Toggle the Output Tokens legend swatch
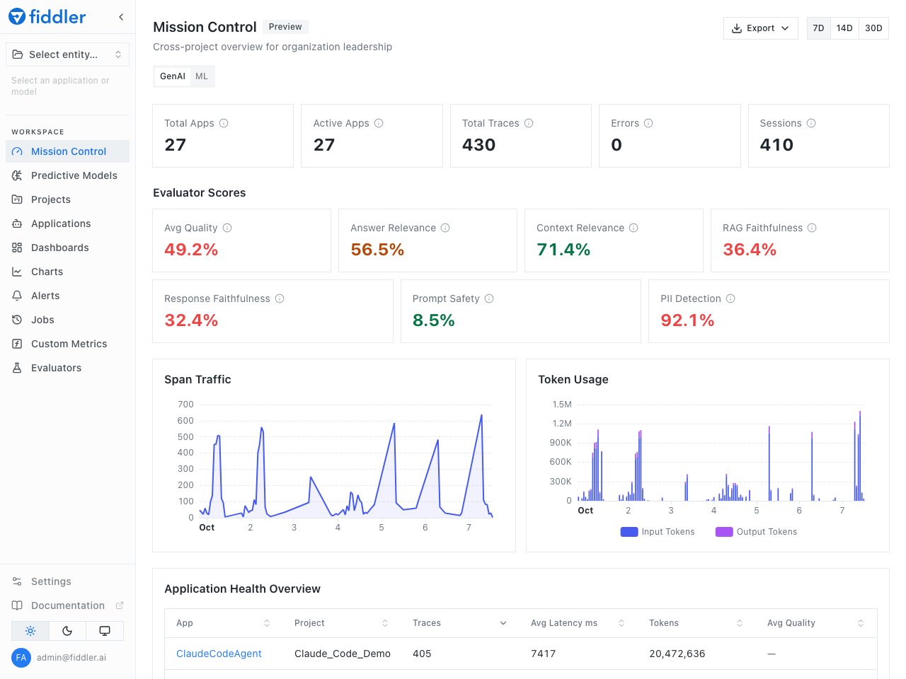This screenshot has height=679, width=906. [x=724, y=532]
